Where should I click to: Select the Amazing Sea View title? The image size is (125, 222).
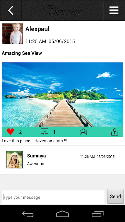tap(22, 53)
